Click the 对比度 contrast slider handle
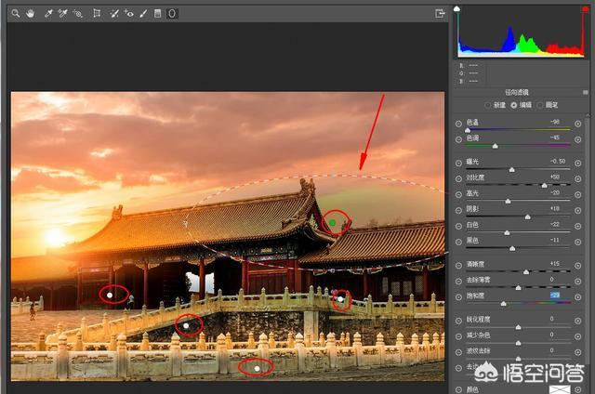Screen dimensions: 595x394 click(544, 185)
